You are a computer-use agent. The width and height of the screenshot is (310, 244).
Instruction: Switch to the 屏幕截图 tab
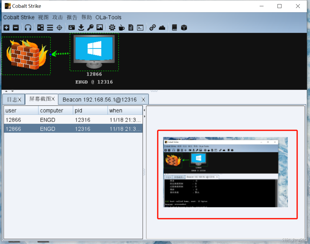42,99
